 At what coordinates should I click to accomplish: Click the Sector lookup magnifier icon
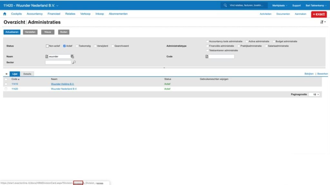pyautogui.click(x=74, y=62)
